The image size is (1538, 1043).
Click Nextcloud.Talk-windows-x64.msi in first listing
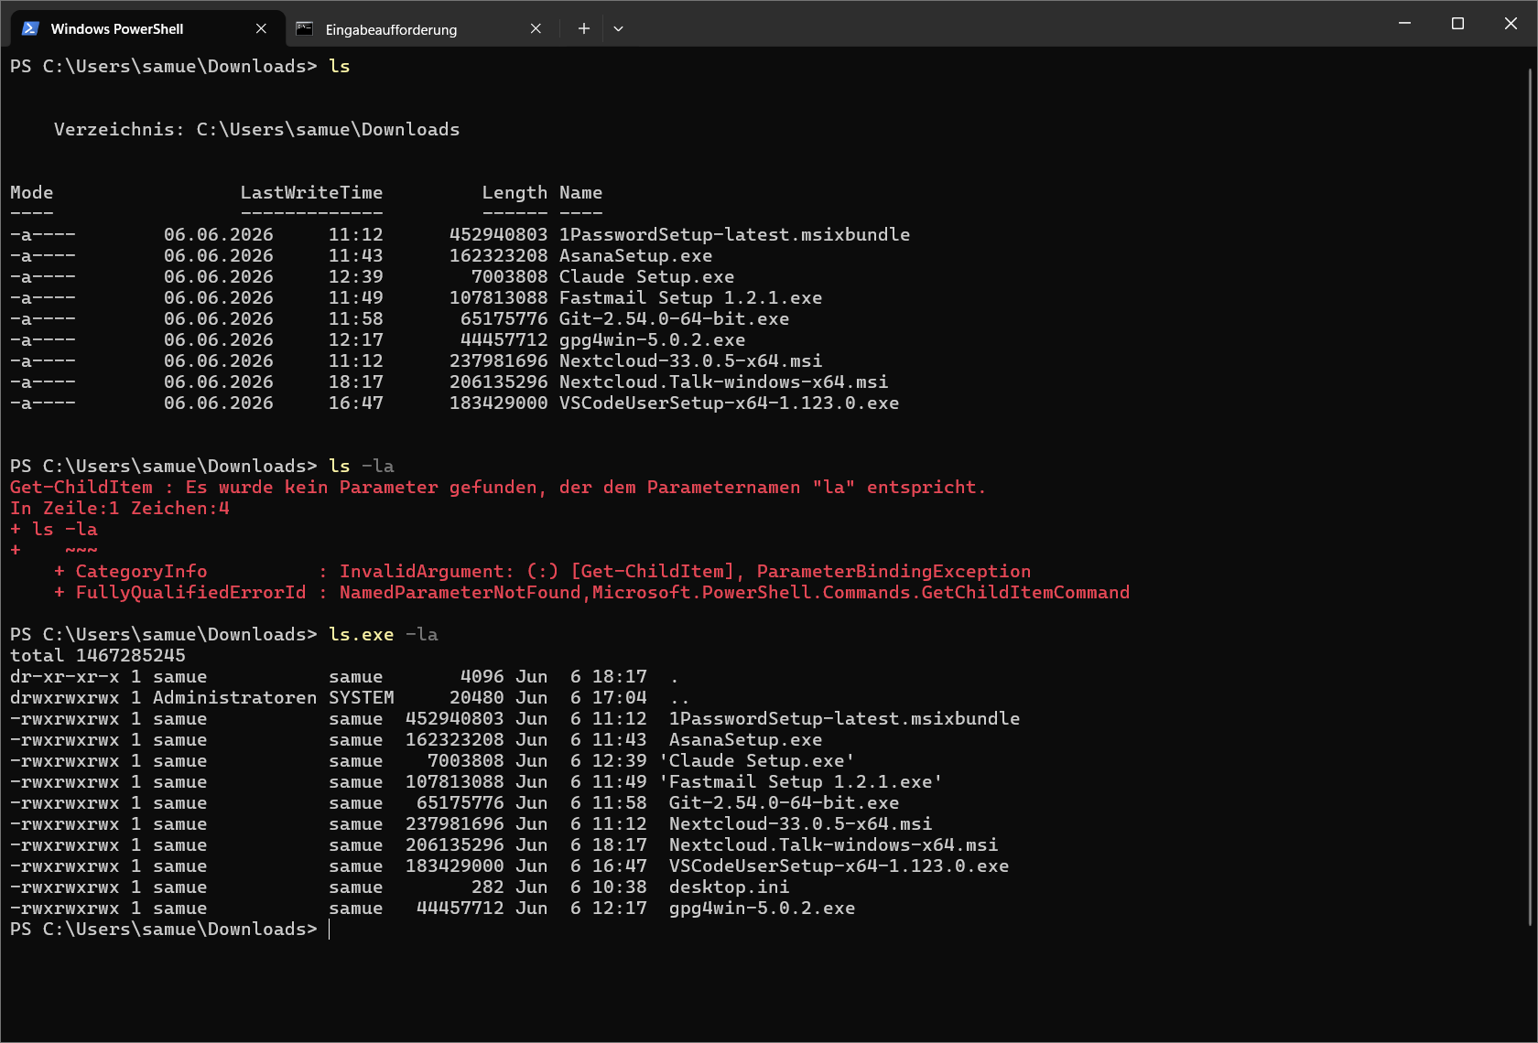click(x=723, y=382)
